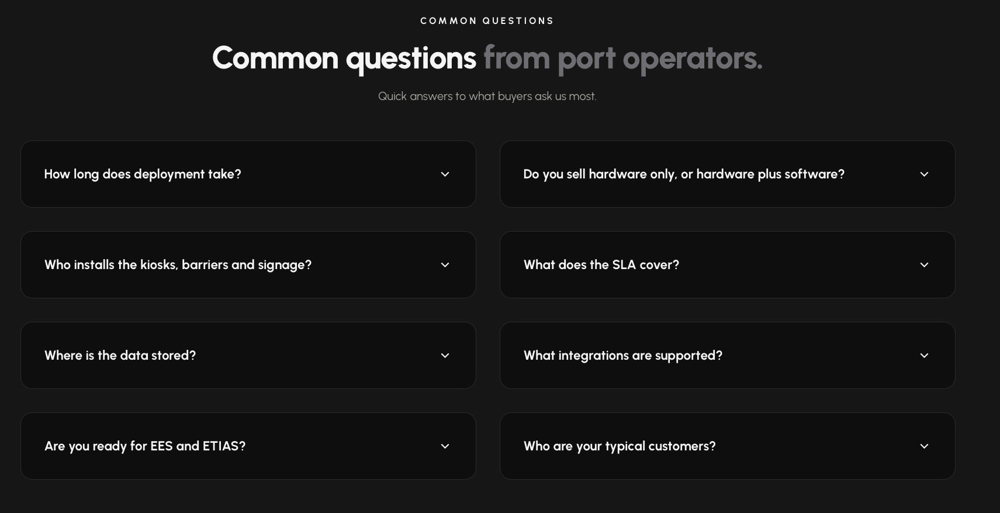This screenshot has height=513, width=1000.
Task: Expand "What does the SLA cover?"
Action: tap(728, 264)
